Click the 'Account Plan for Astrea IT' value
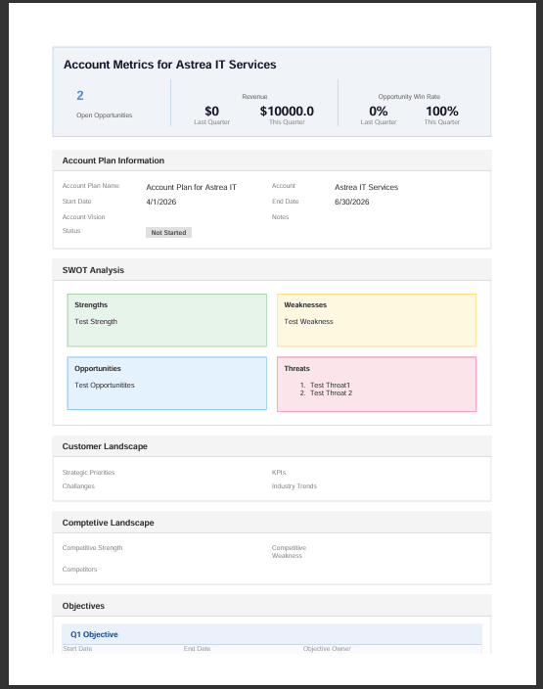 click(x=191, y=187)
